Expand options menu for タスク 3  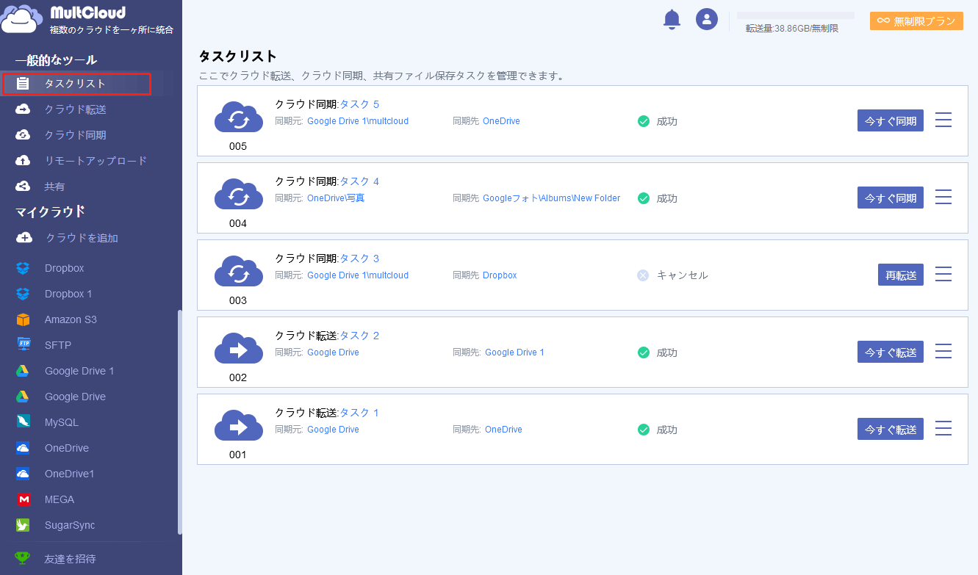point(943,275)
